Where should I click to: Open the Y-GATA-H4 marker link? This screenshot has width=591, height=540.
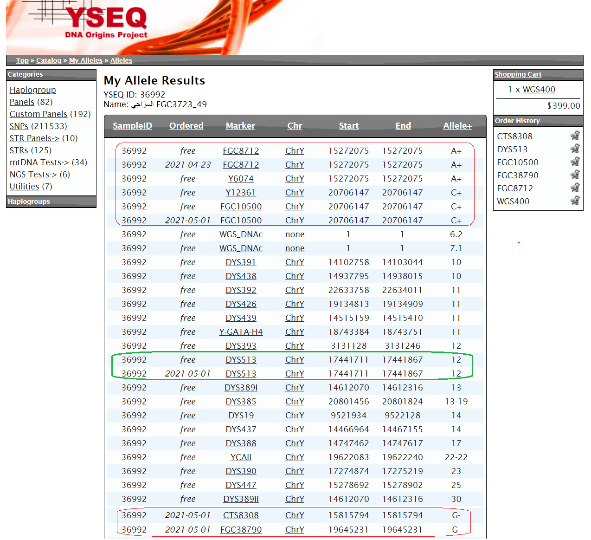coord(241,332)
